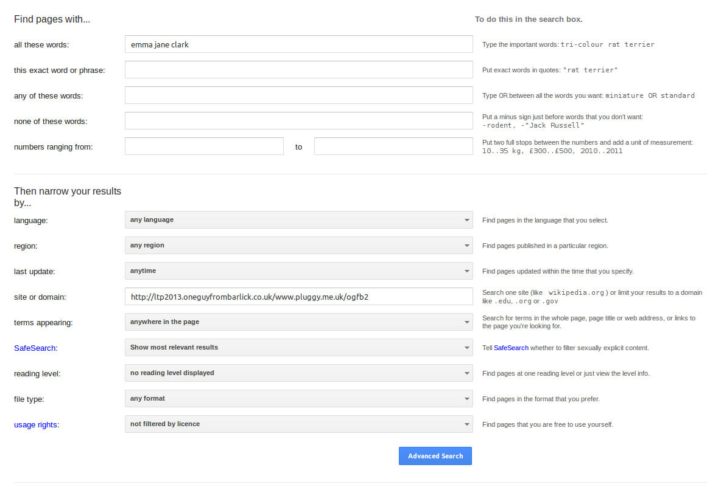This screenshot has width=707, height=490.
Task: Click the arrow on the region dropdown
Action: pyautogui.click(x=466, y=246)
